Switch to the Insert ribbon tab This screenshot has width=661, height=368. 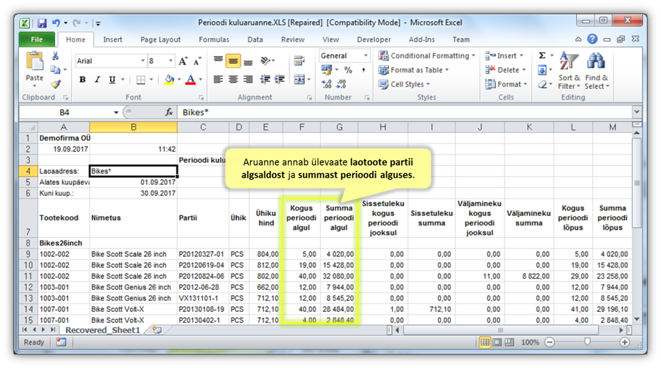[112, 40]
